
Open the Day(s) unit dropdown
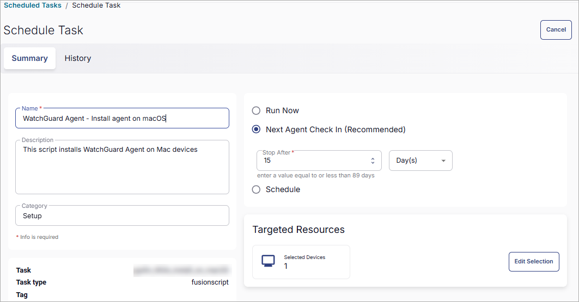(x=420, y=161)
